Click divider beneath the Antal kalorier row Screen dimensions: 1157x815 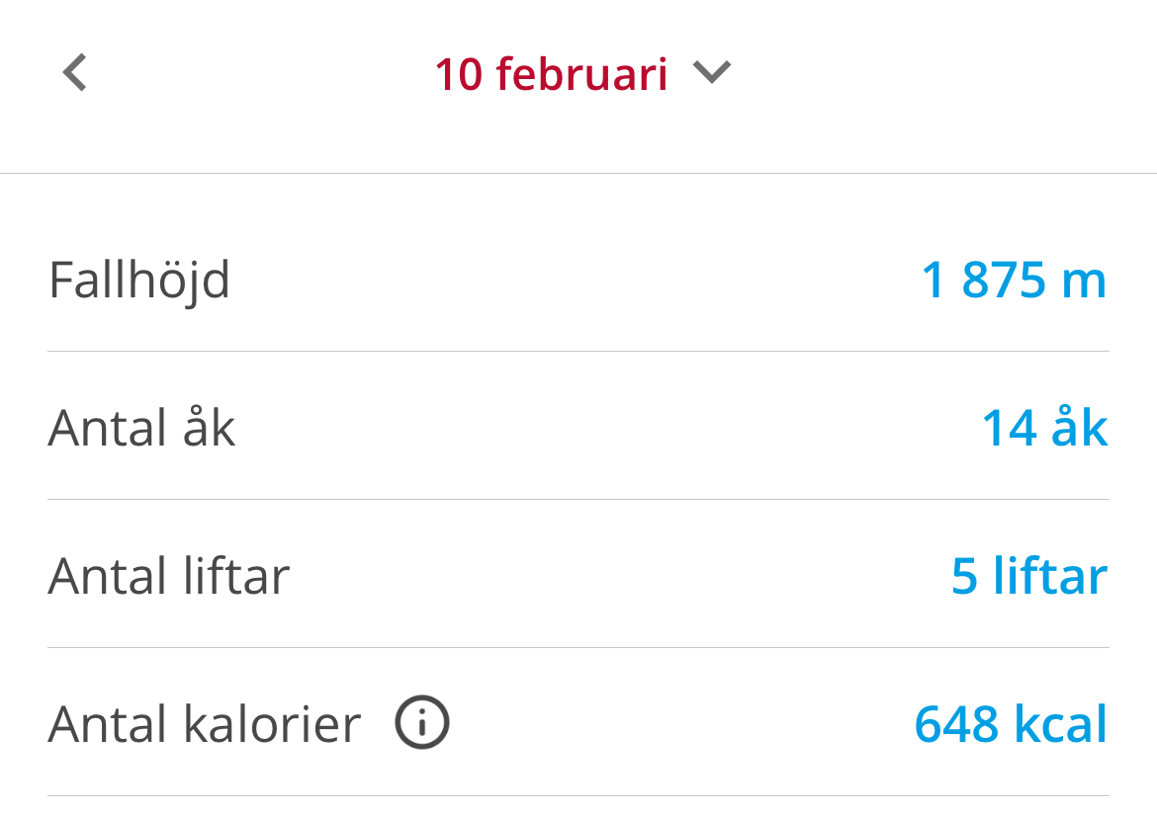[578, 796]
